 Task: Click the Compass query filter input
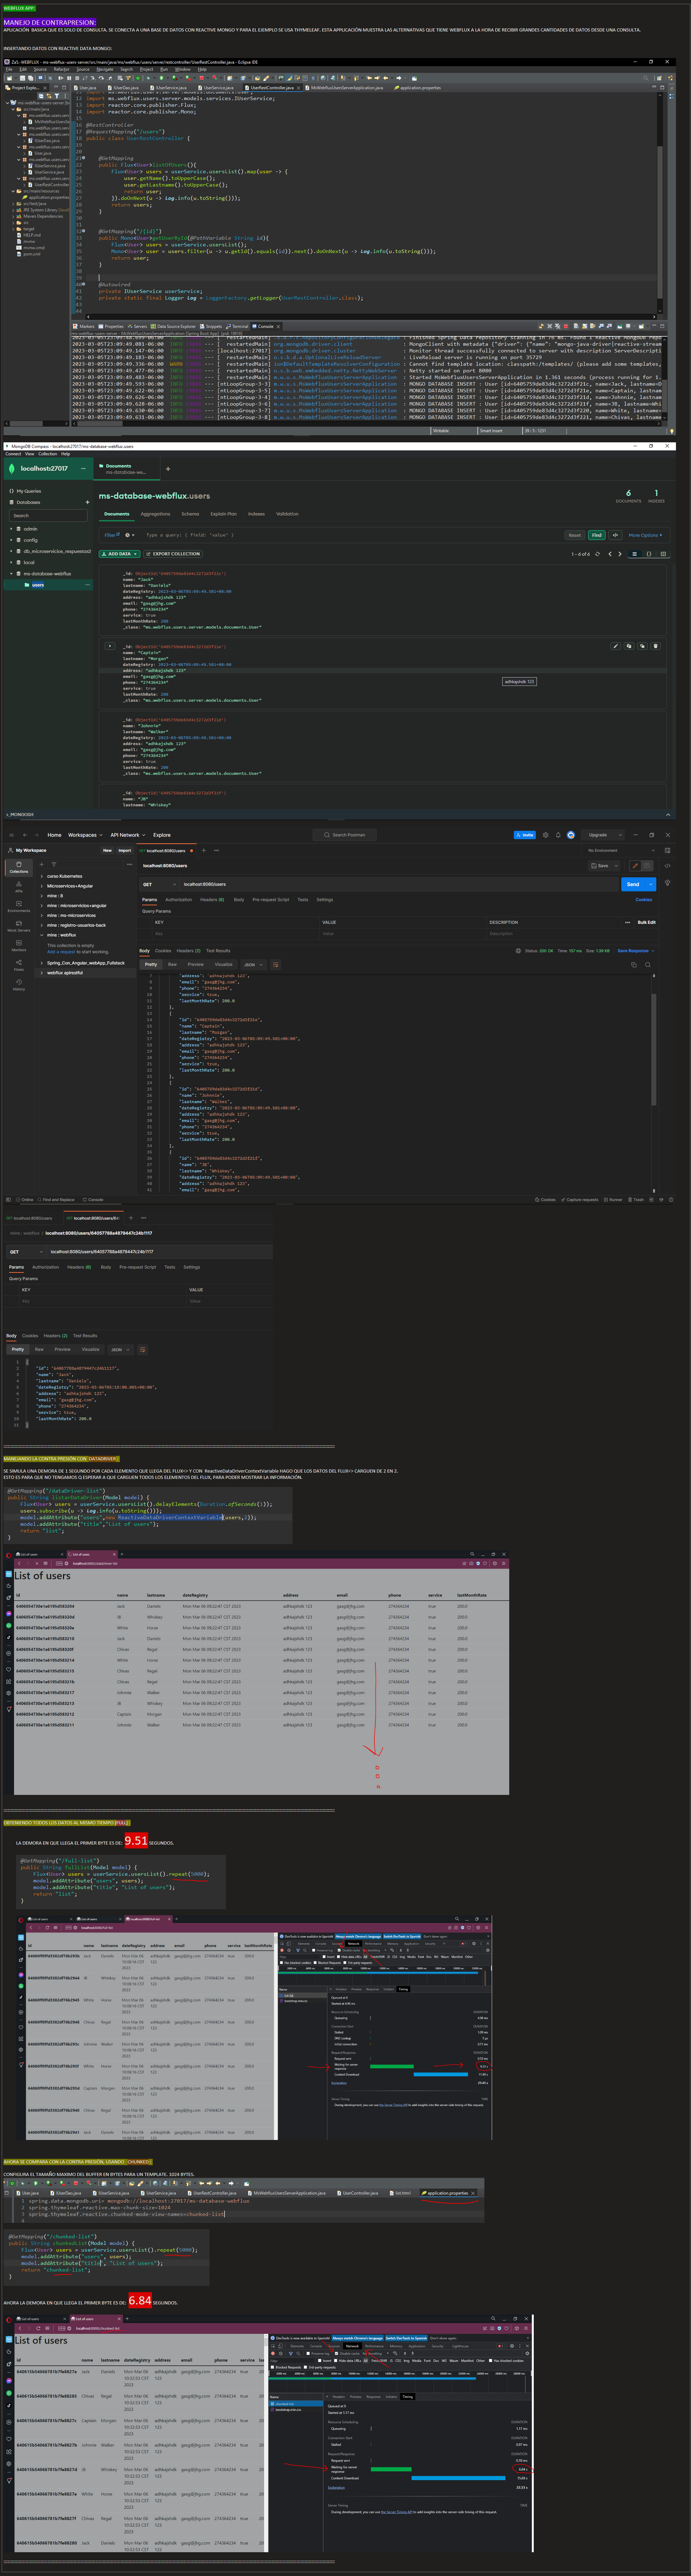pos(351,535)
